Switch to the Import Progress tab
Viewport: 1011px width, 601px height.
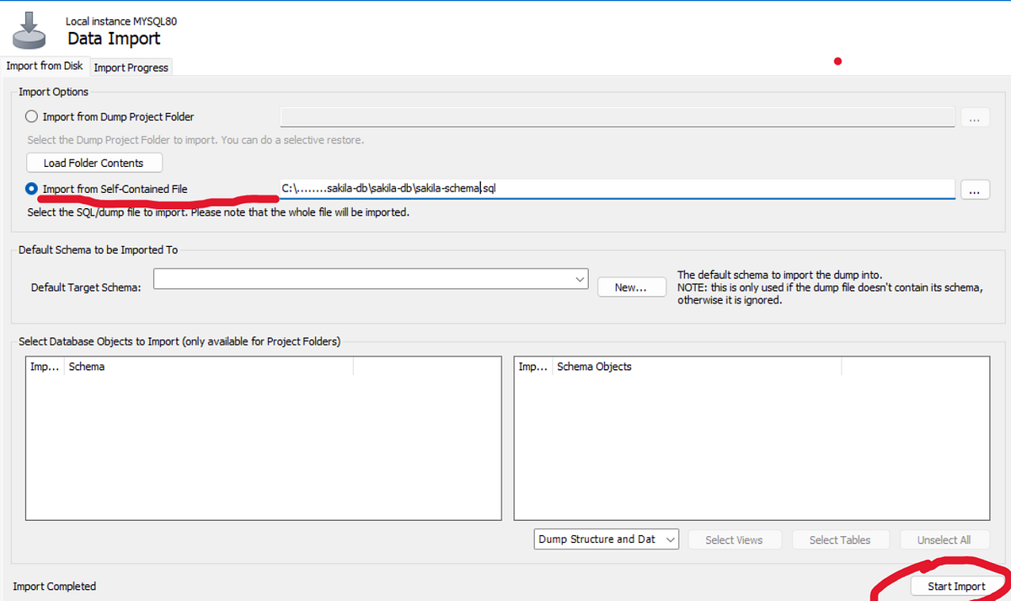[x=131, y=67]
